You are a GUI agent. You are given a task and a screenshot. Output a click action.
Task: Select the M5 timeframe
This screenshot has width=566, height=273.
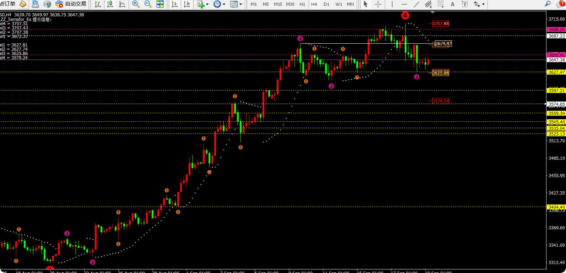(266, 4)
